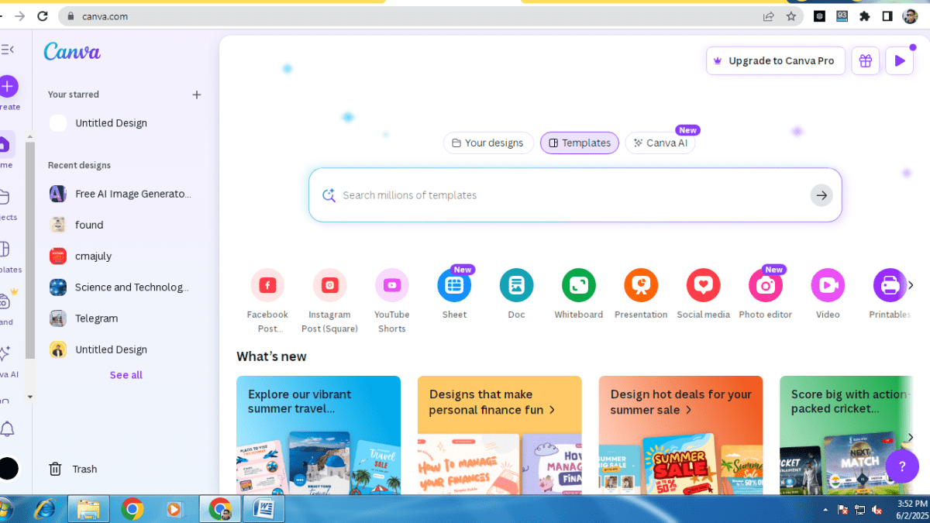Open Explore our vibrant summer travel card
The image size is (930, 523).
click(x=319, y=435)
